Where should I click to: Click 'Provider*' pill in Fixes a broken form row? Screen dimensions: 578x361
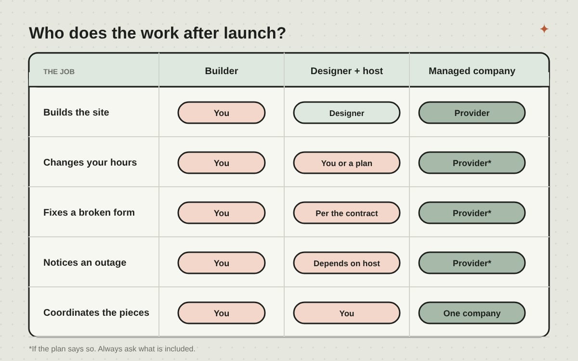click(x=472, y=213)
